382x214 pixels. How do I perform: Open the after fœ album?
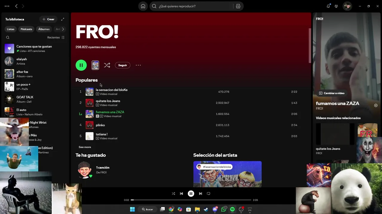pos(35,74)
